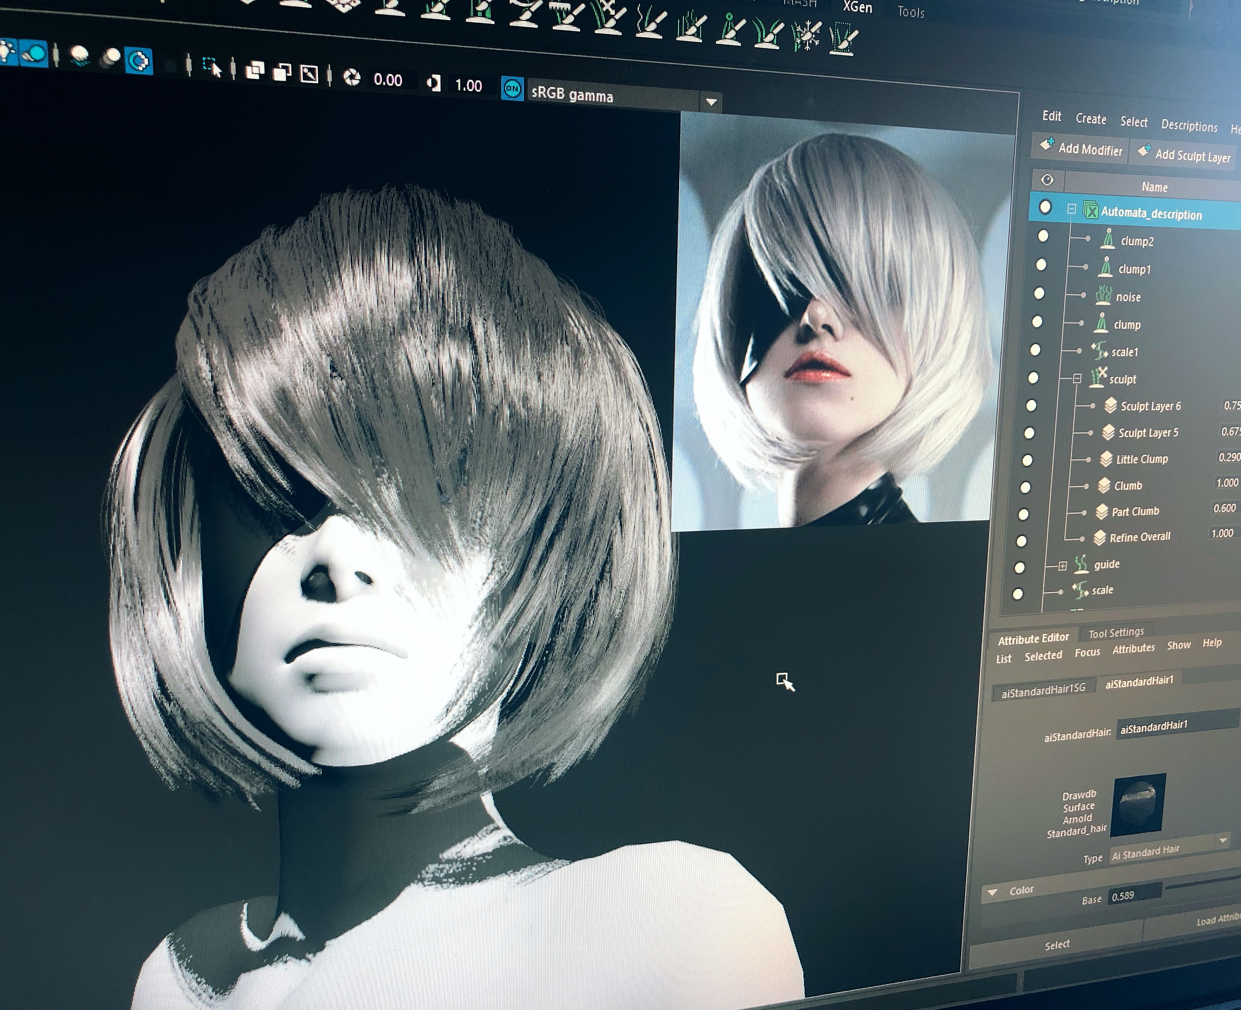Click the clump modifier icon
The width and height of the screenshot is (1241, 1010).
1101,323
